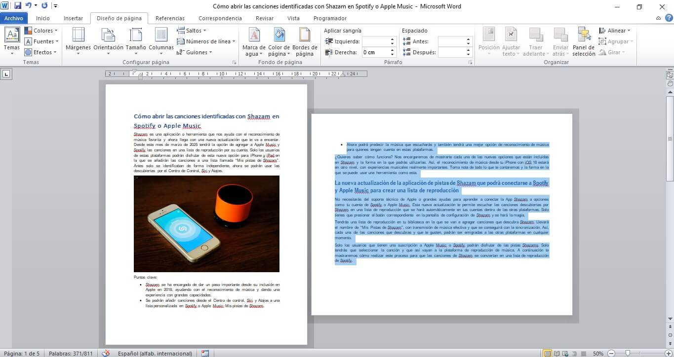Switch to the Vista tab
This screenshot has width=674, height=357.
point(293,18)
